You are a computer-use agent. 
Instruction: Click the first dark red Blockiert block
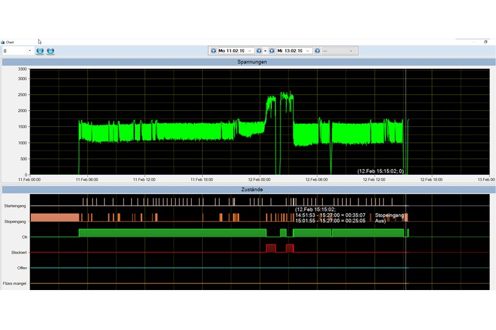271,248
